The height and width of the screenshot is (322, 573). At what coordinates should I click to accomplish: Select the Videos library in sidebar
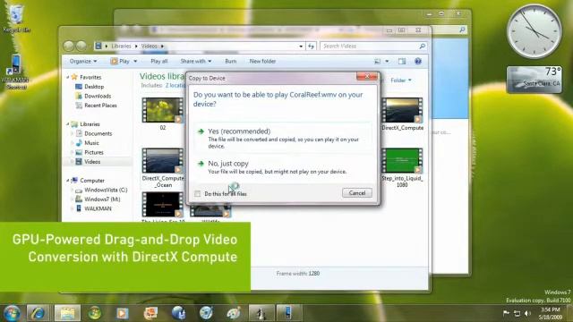click(x=88, y=162)
